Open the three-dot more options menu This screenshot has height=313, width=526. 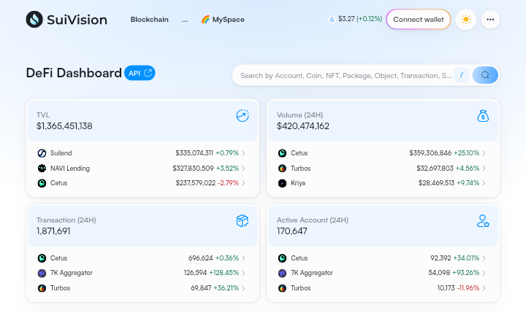point(491,20)
